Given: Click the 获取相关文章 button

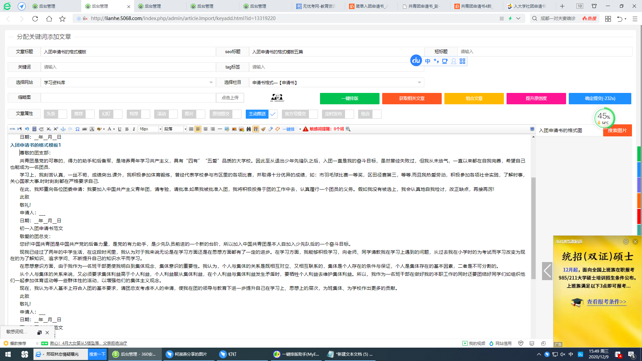Looking at the screenshot, I should (x=412, y=98).
